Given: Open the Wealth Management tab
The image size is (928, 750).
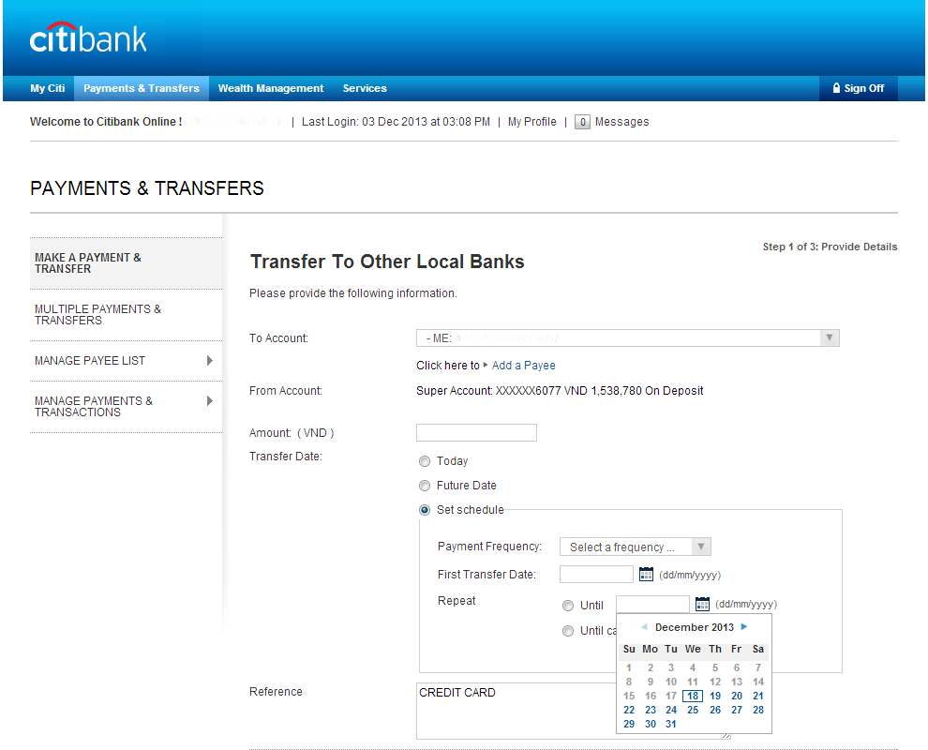Looking at the screenshot, I should coord(271,88).
